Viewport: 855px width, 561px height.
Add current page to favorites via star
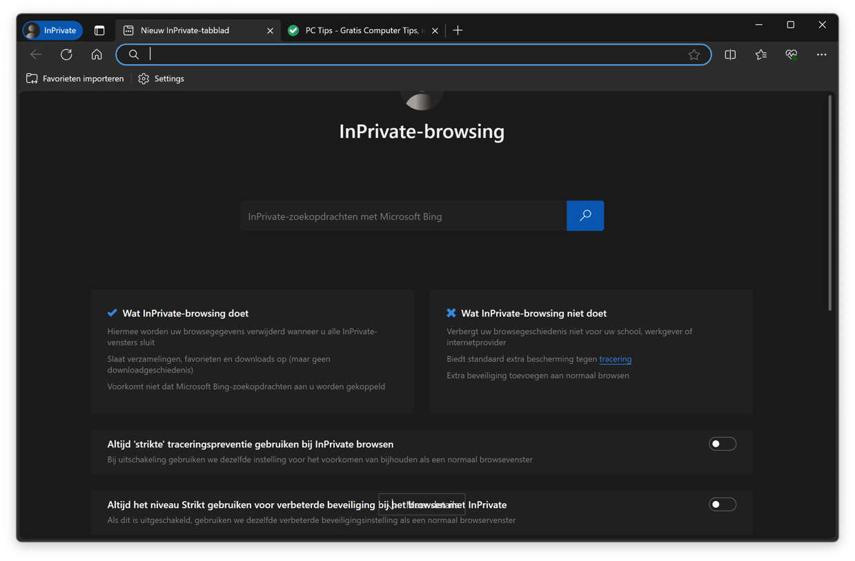[x=694, y=54]
